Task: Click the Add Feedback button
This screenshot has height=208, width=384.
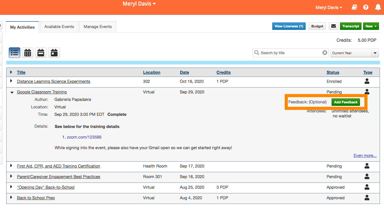Action: pos(346,102)
